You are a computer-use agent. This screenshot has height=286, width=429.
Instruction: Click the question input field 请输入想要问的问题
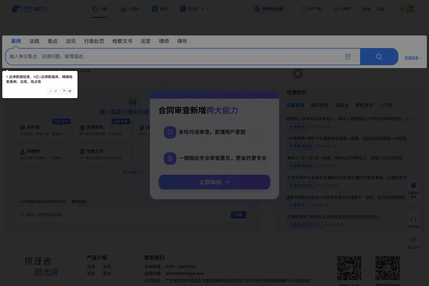126,215
